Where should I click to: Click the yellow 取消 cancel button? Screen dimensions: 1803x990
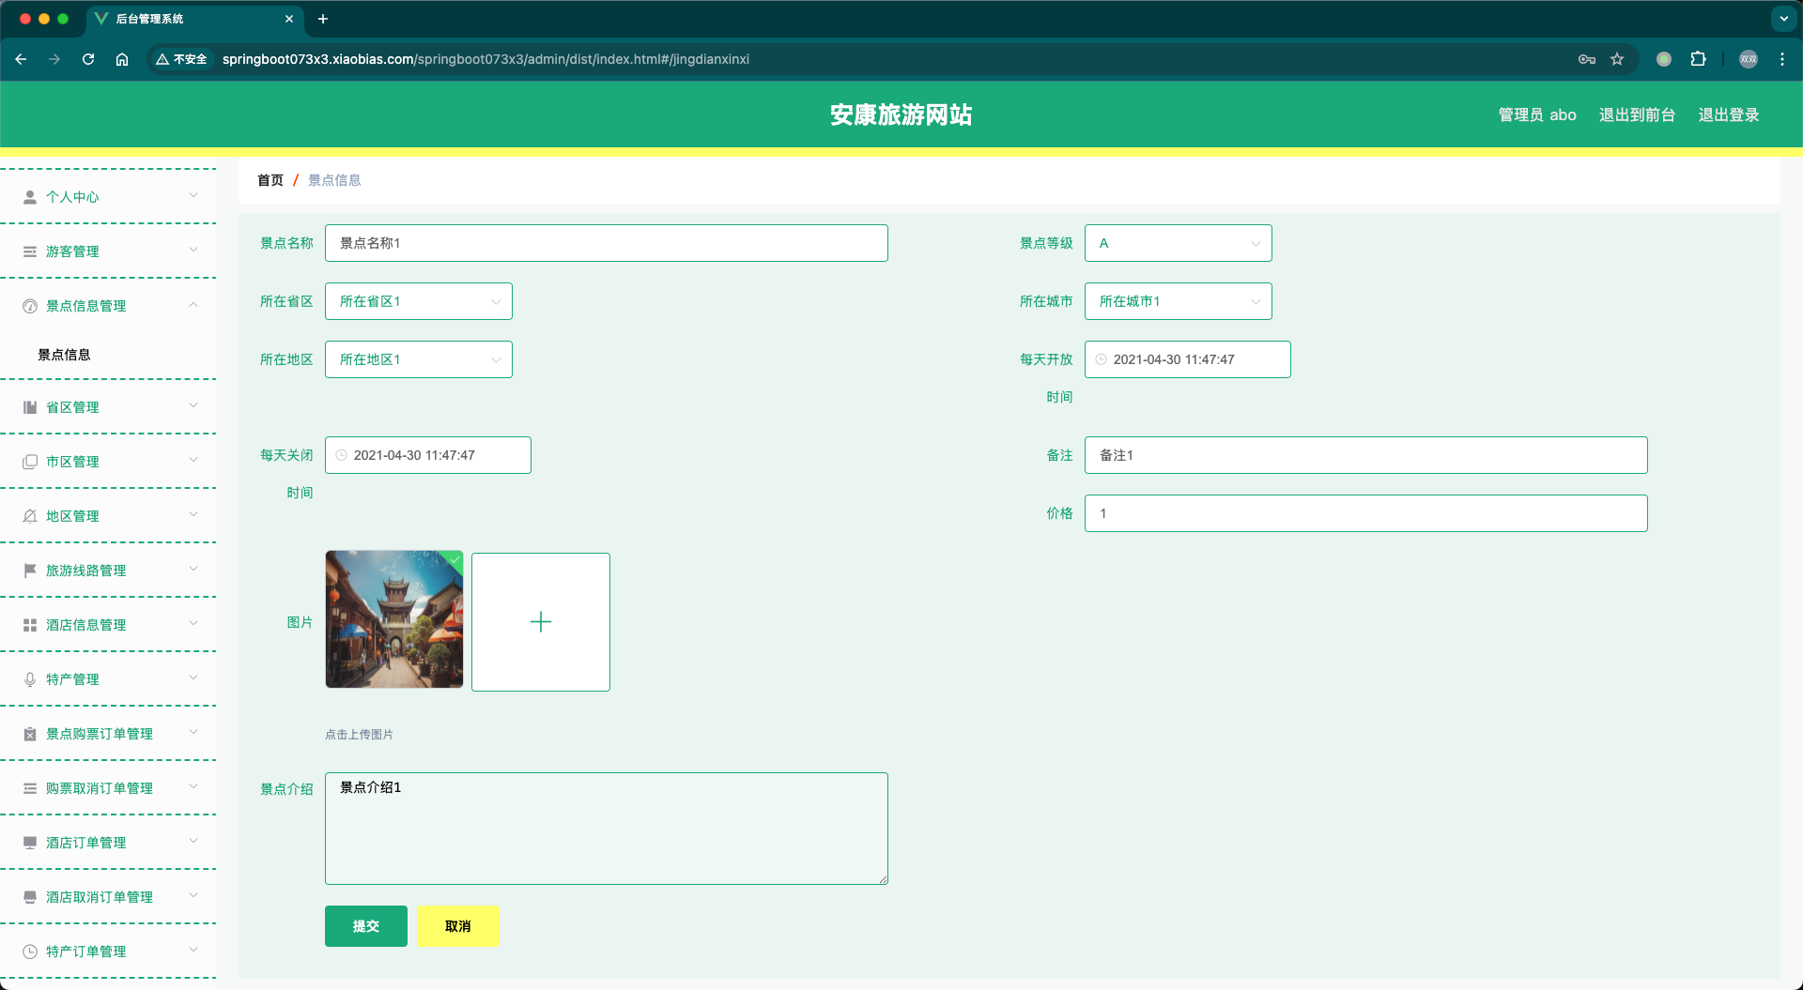[x=458, y=926]
